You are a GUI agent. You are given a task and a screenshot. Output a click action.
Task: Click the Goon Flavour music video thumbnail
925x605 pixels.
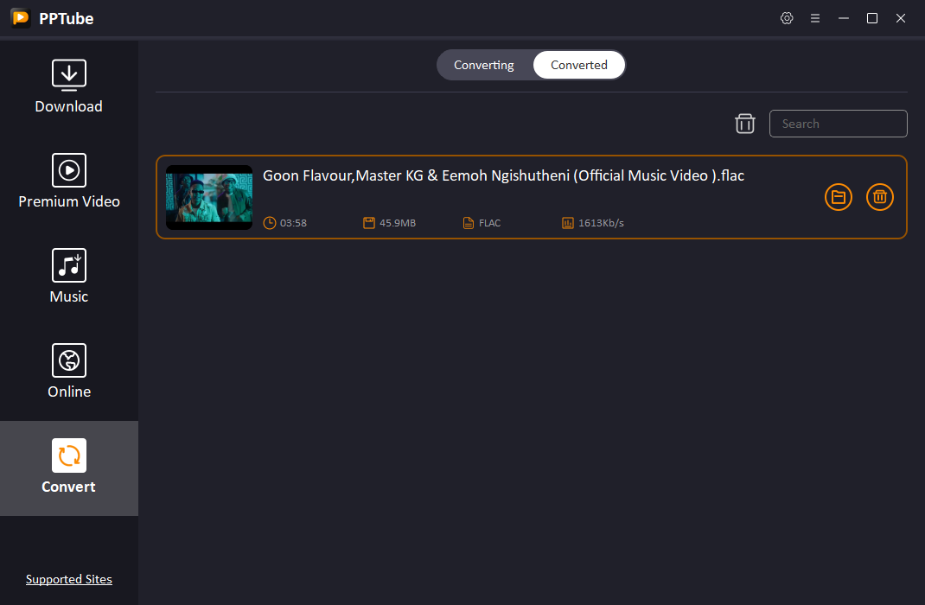(x=209, y=197)
